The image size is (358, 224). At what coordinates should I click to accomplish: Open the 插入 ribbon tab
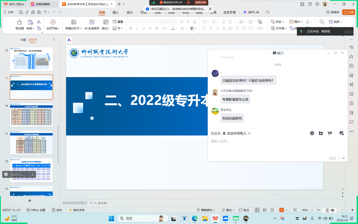(115, 13)
